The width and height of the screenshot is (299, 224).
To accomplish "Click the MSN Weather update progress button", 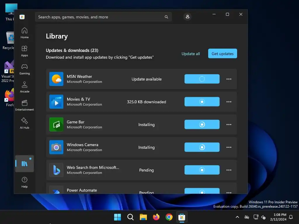I will pyautogui.click(x=202, y=79).
